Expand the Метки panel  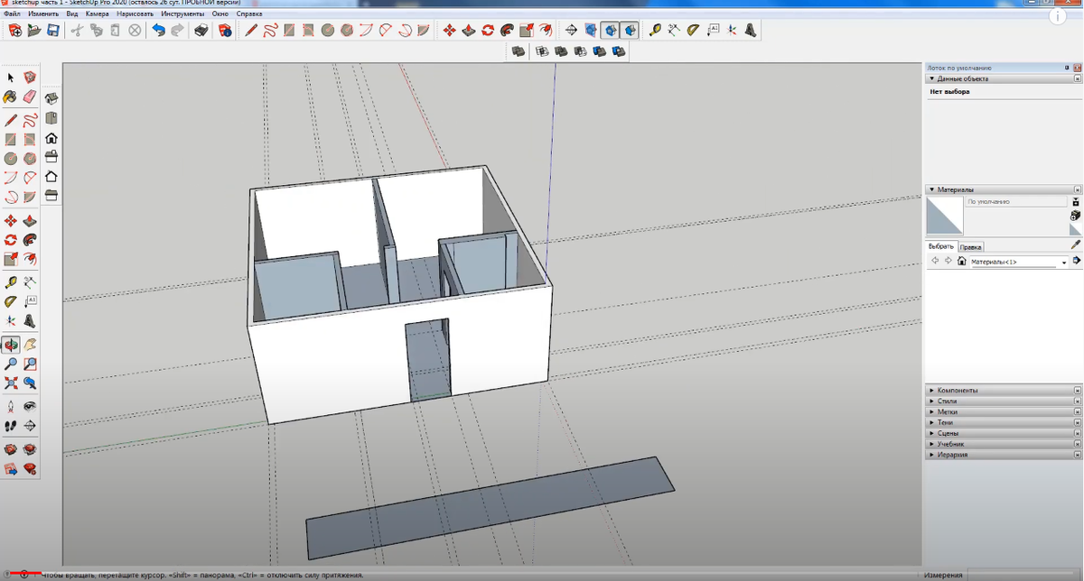tap(931, 411)
